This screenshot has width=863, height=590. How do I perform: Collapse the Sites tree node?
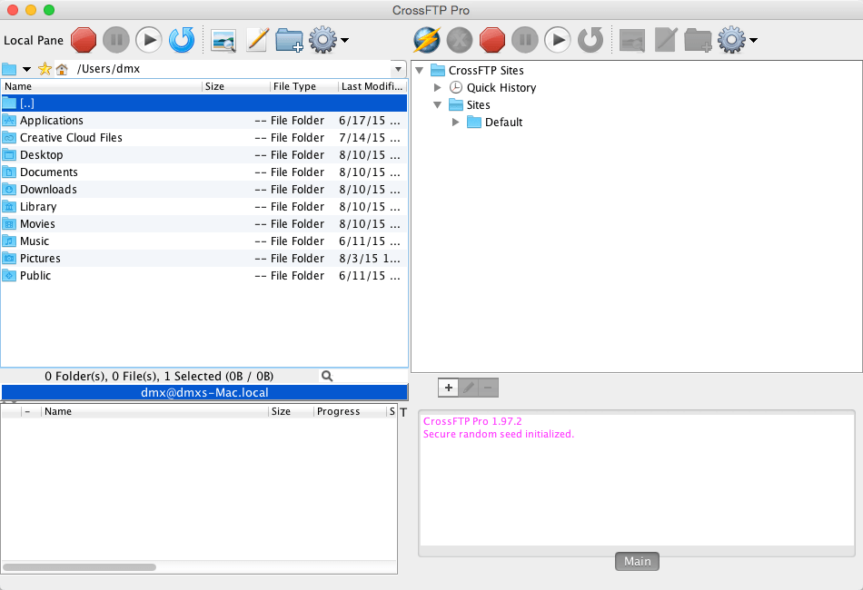tap(438, 105)
